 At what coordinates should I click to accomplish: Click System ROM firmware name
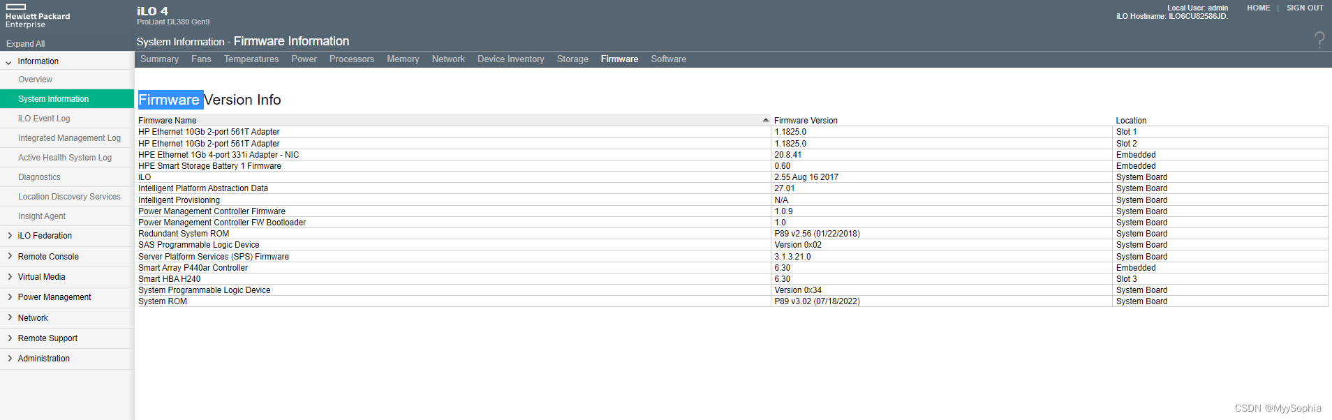click(x=163, y=301)
